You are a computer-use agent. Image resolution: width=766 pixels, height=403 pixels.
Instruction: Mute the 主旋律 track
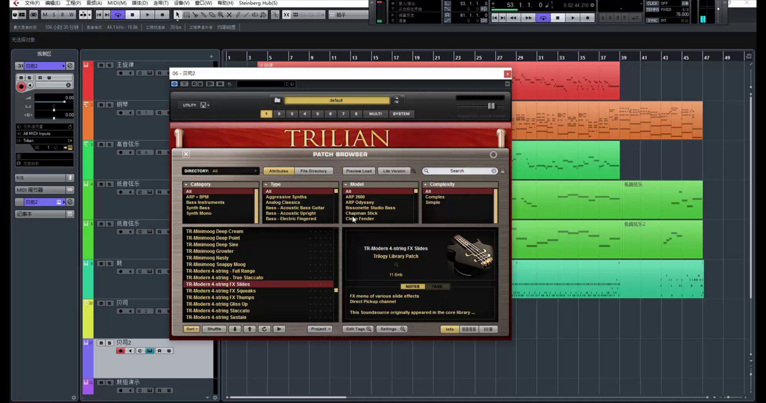[x=101, y=65]
